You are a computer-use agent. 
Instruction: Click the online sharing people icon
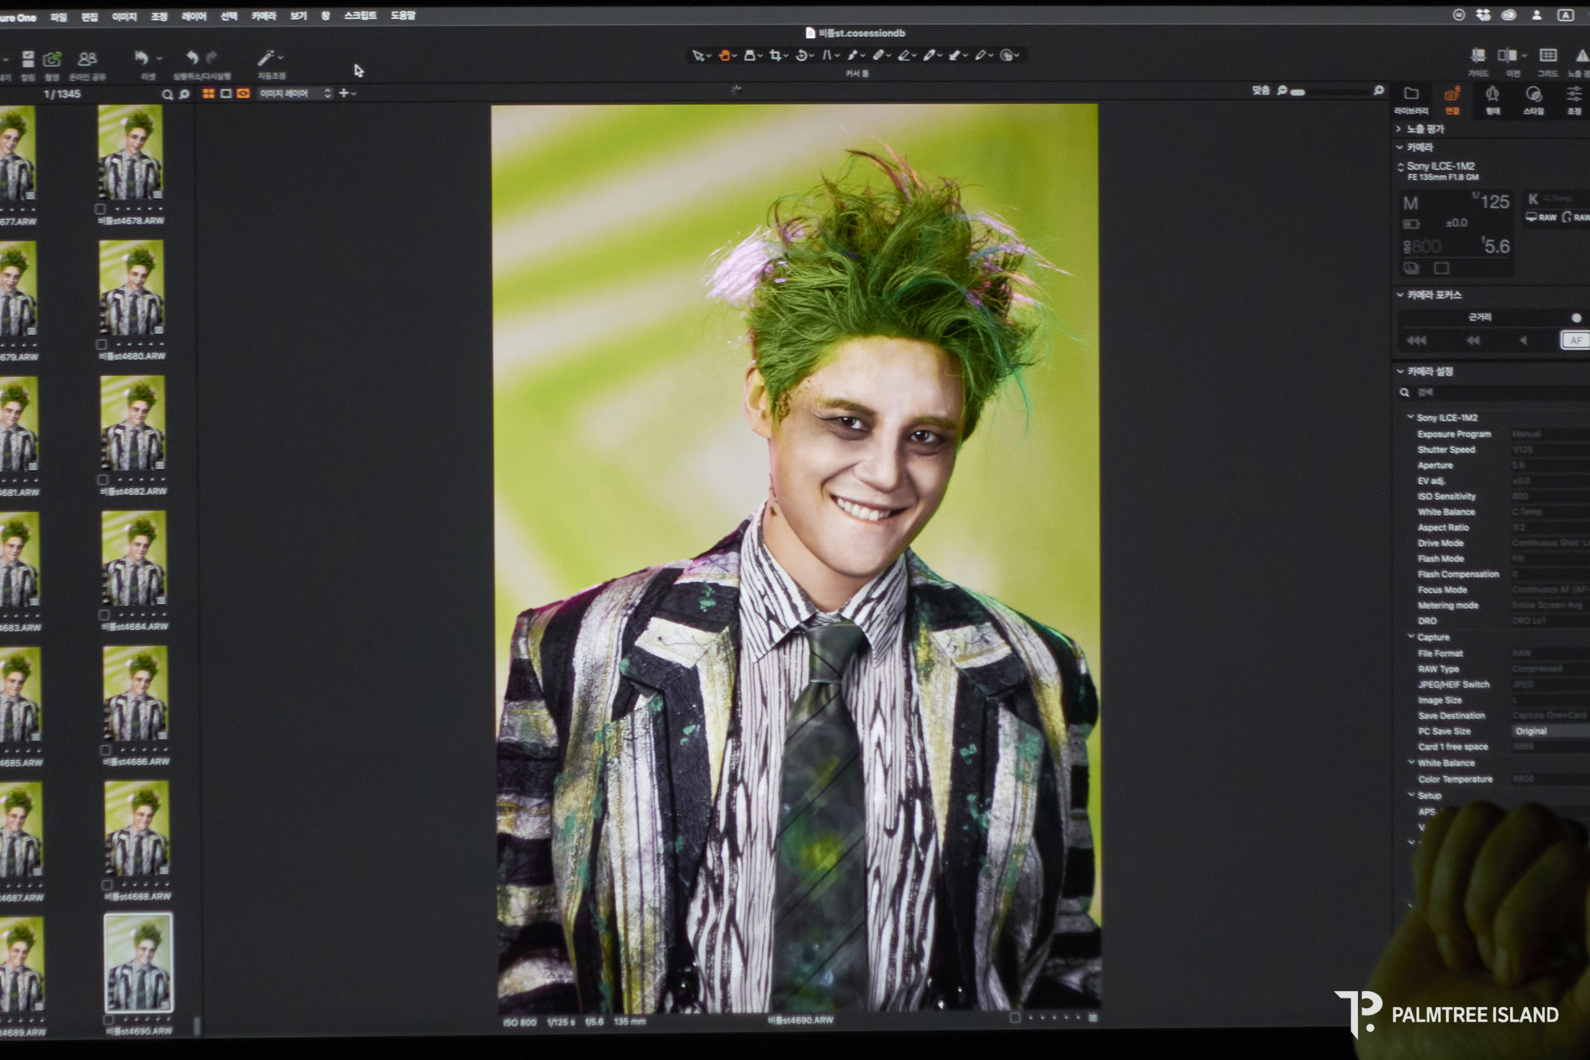(x=87, y=59)
